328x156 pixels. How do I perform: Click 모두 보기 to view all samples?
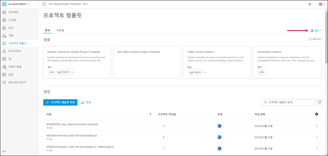pyautogui.click(x=315, y=39)
